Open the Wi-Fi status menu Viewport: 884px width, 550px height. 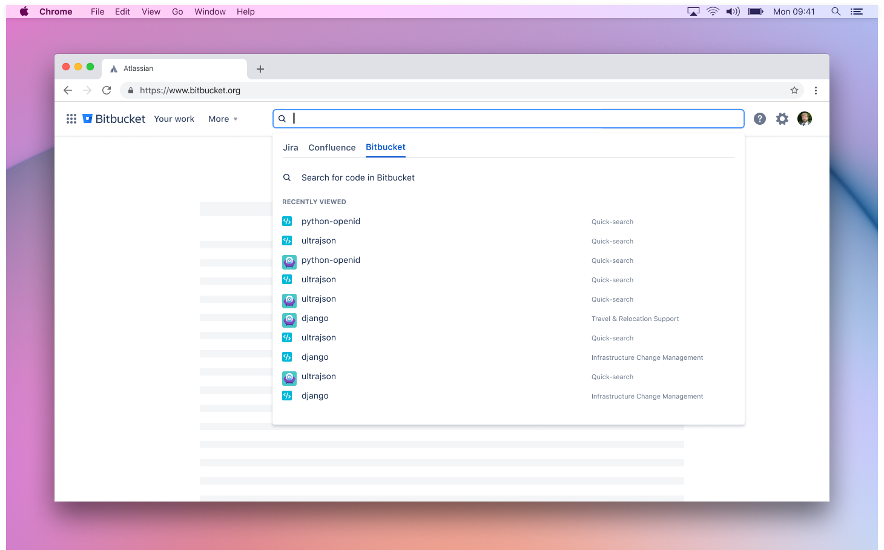coord(713,12)
